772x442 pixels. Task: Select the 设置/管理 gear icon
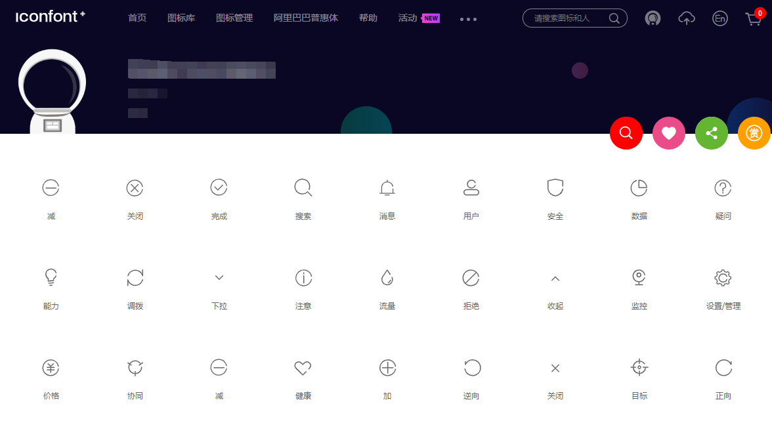pos(723,277)
